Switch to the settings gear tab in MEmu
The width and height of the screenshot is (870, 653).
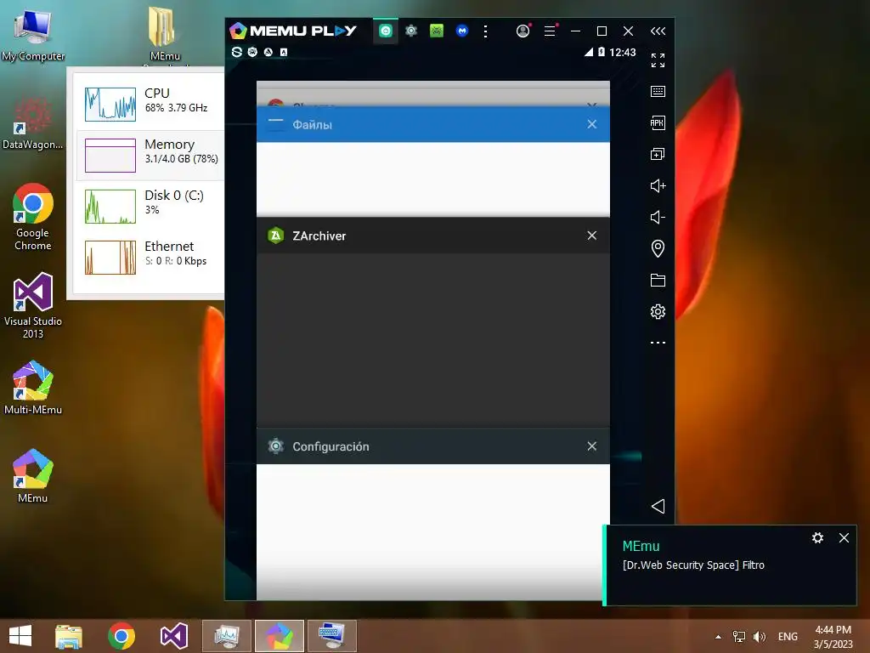[411, 31]
